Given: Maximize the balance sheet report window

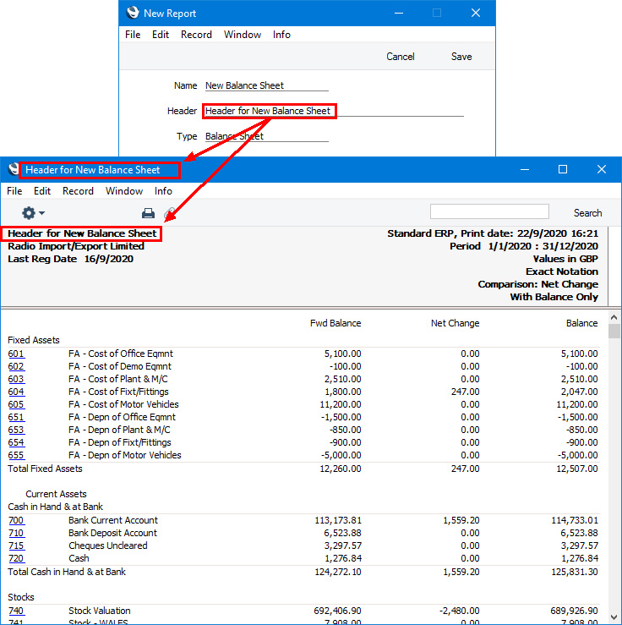Looking at the screenshot, I should coord(562,169).
